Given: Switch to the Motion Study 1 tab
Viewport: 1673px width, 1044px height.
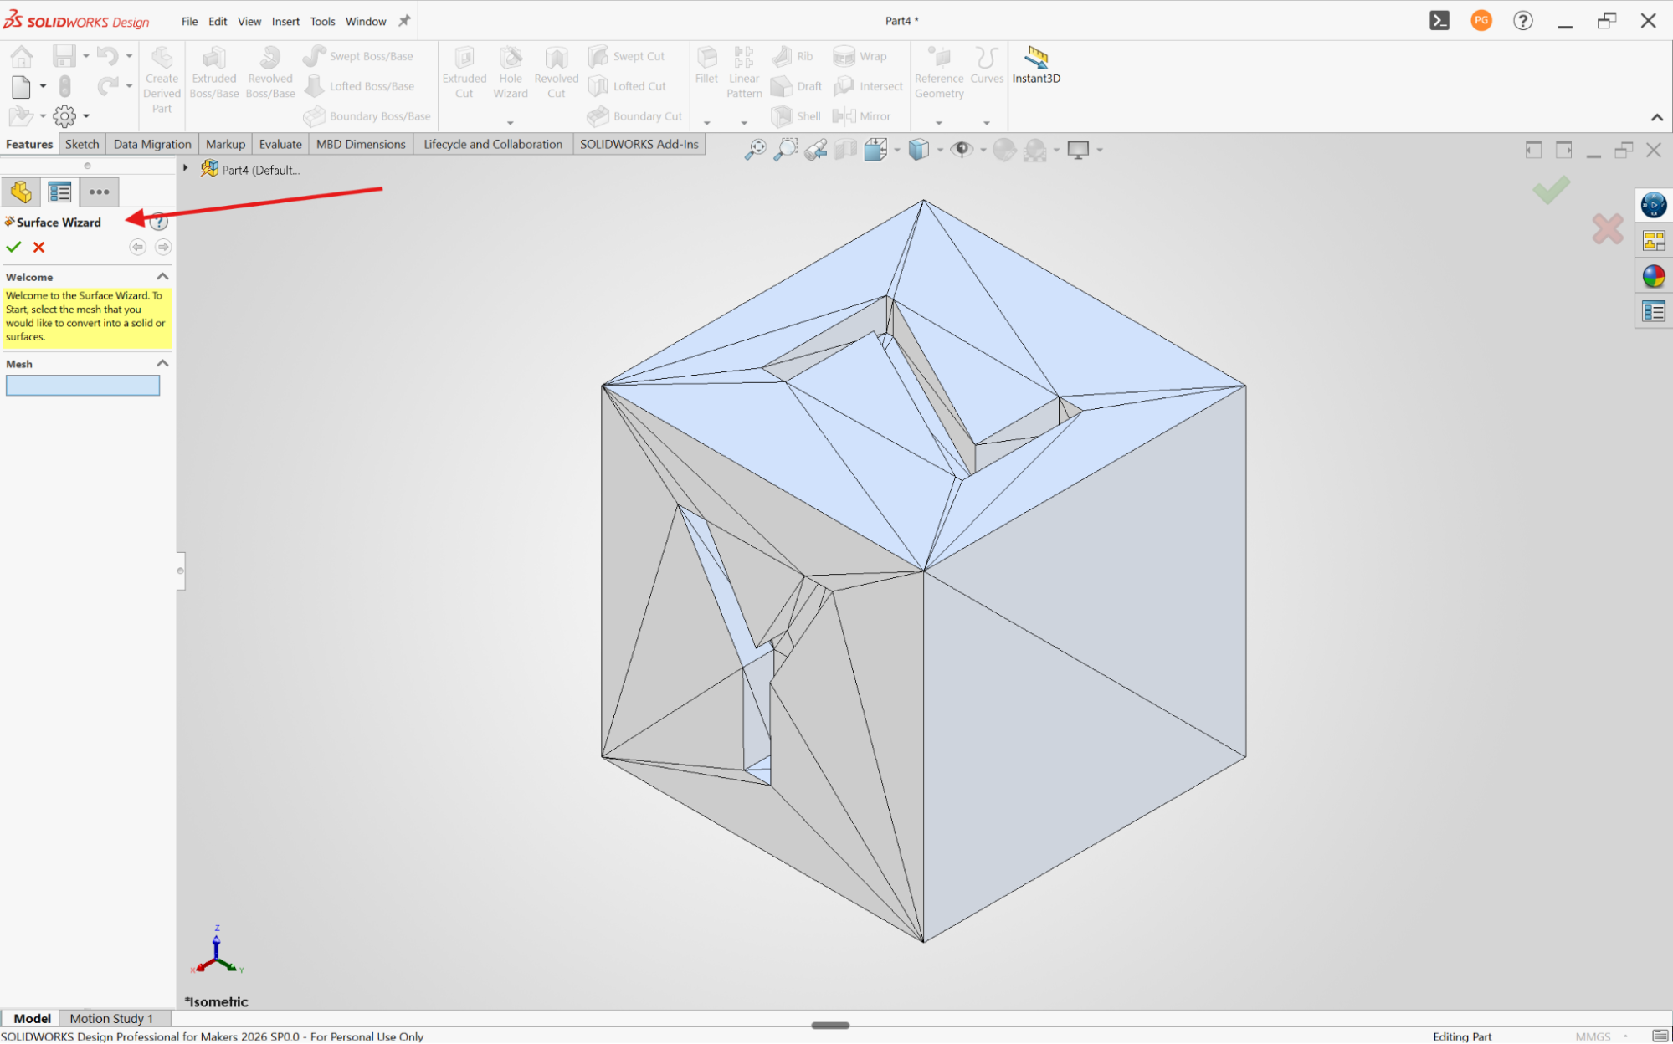Looking at the screenshot, I should tap(111, 1018).
